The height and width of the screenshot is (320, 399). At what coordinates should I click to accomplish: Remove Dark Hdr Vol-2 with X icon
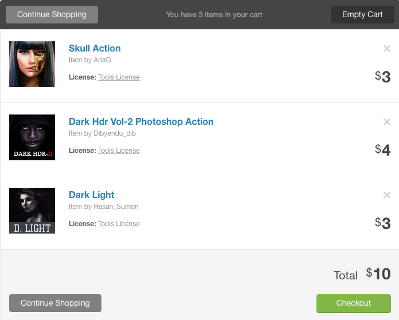387,122
